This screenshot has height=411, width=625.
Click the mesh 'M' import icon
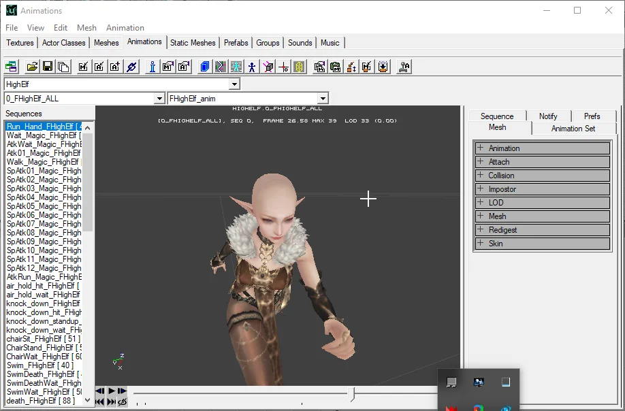click(83, 67)
